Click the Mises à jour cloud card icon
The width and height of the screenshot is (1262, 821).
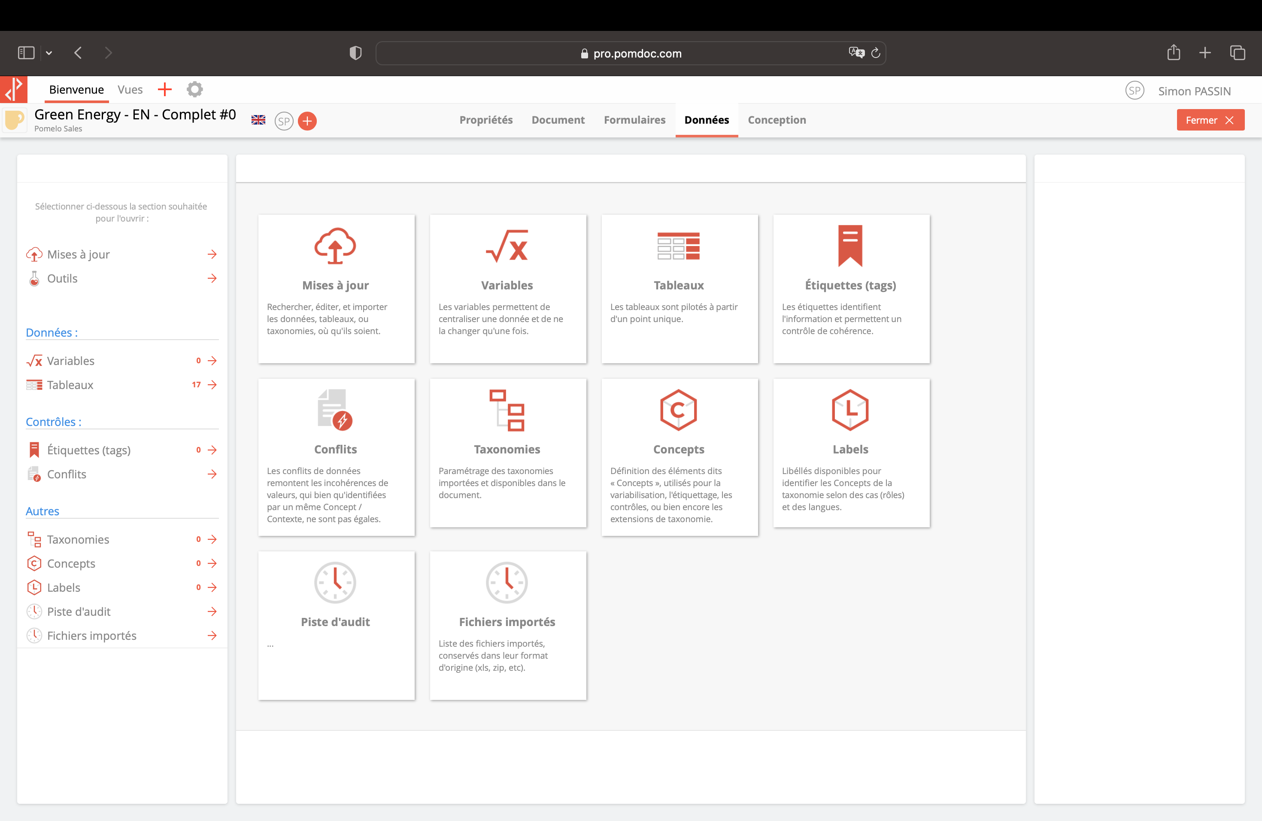click(335, 246)
